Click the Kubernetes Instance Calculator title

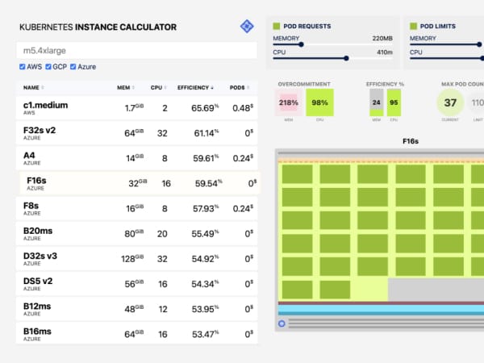pyautogui.click(x=98, y=27)
